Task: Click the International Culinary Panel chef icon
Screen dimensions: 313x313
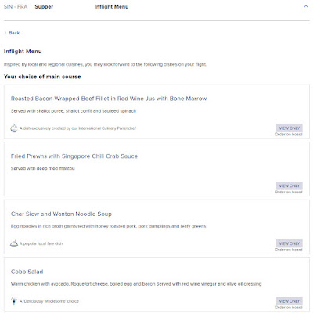Action: pos(14,128)
